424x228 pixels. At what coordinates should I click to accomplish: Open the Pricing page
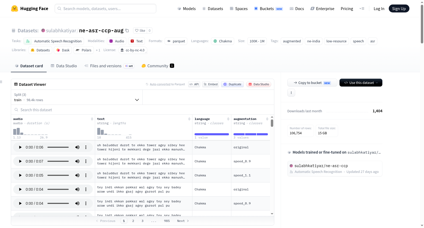pos(347,8)
